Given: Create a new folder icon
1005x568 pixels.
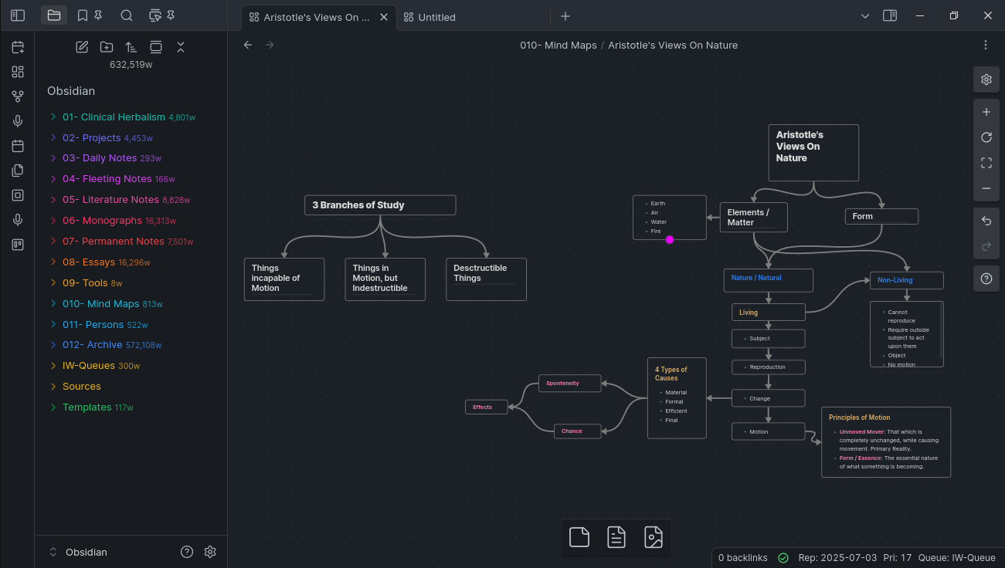Looking at the screenshot, I should (107, 47).
